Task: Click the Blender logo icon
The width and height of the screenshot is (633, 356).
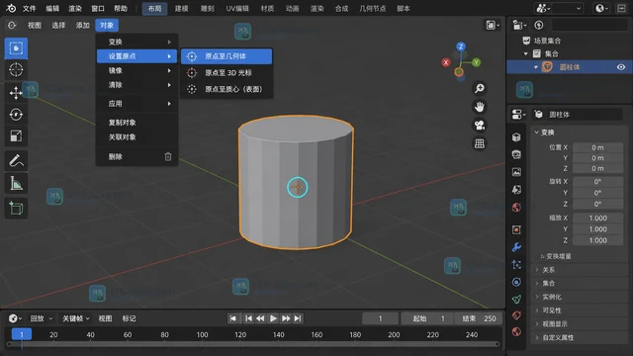Action: click(x=11, y=8)
